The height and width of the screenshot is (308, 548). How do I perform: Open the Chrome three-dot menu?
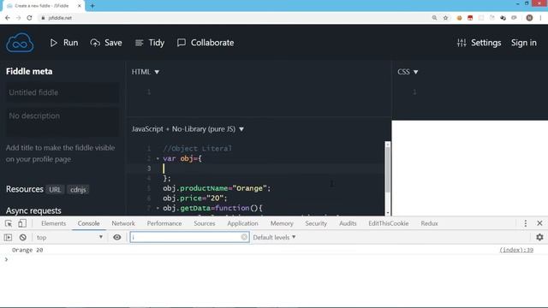[x=540, y=18]
